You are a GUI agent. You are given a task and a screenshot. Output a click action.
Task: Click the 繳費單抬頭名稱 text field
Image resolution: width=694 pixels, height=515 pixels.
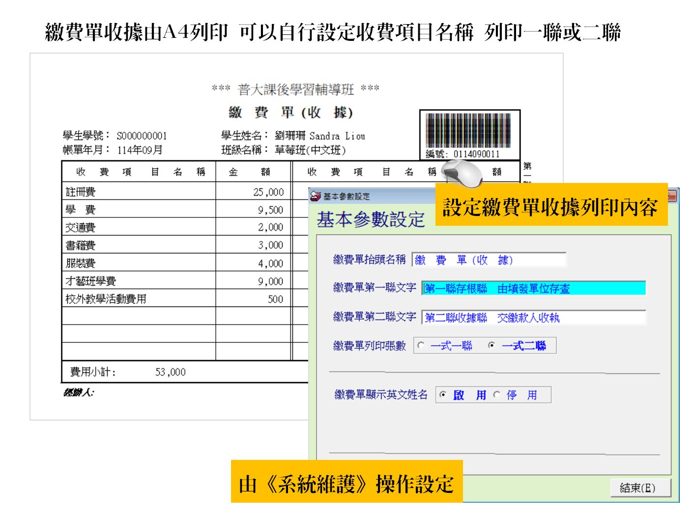(489, 260)
